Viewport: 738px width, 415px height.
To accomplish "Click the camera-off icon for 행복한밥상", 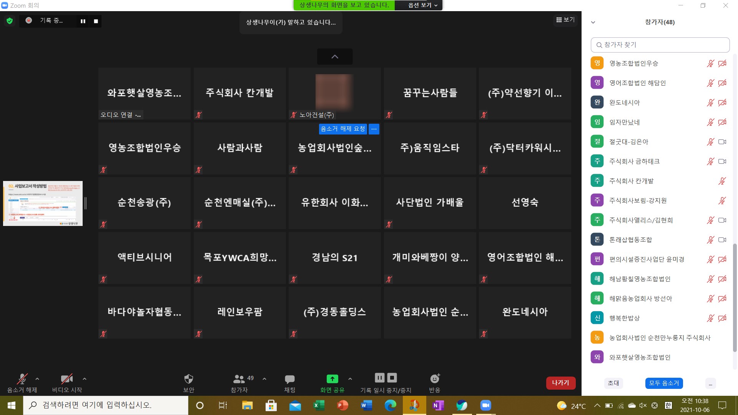I will [x=722, y=318].
